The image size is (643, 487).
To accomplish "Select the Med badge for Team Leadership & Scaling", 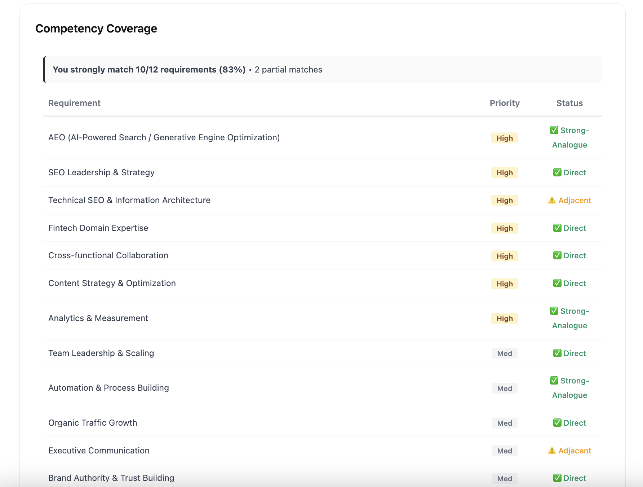I will 504,353.
